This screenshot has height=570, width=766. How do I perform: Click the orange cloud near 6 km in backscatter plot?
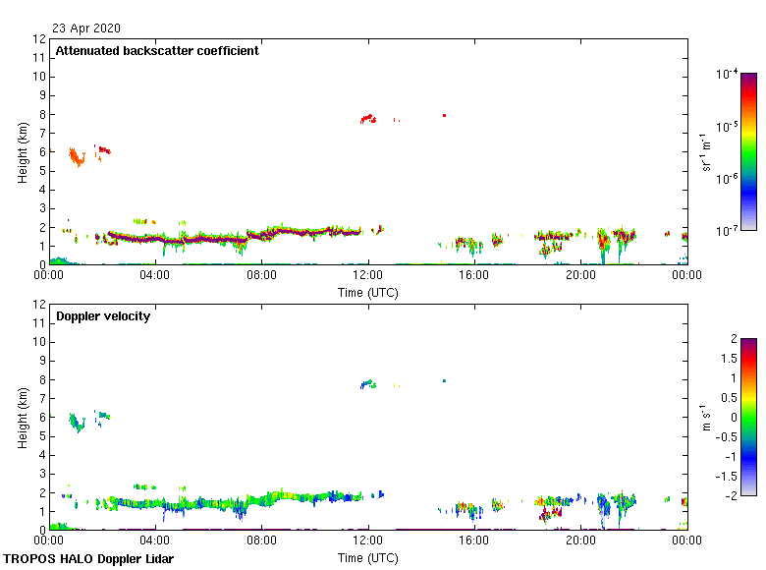[x=77, y=156]
